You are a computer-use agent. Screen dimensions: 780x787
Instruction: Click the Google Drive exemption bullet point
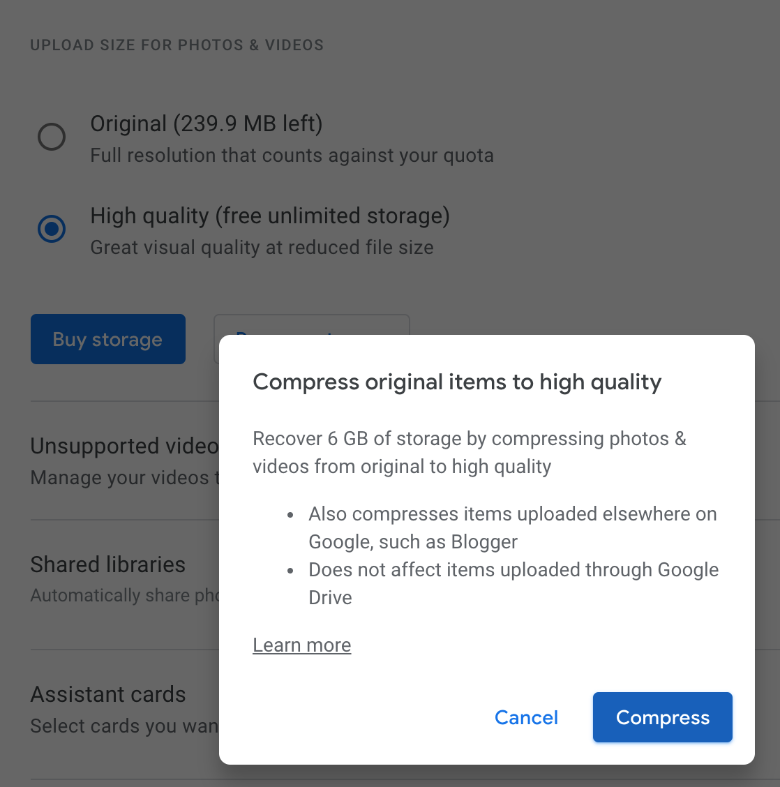(513, 583)
